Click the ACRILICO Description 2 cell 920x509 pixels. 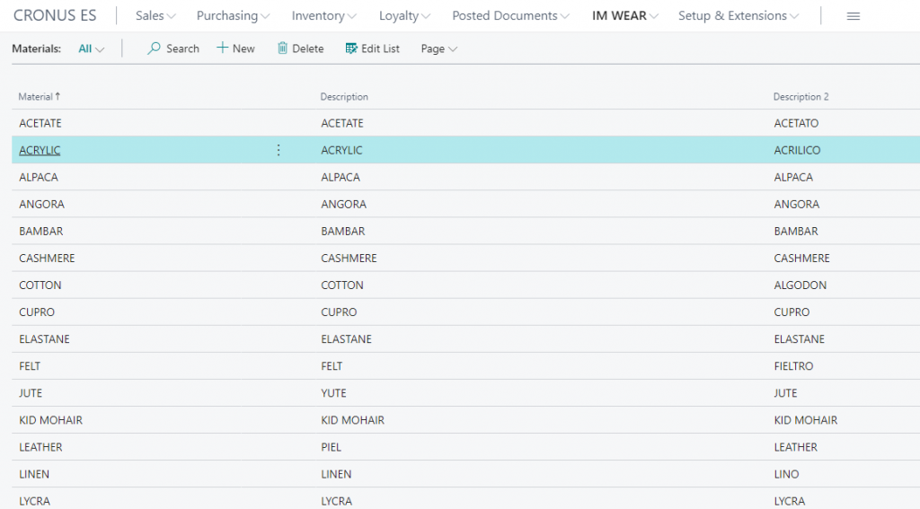click(797, 150)
